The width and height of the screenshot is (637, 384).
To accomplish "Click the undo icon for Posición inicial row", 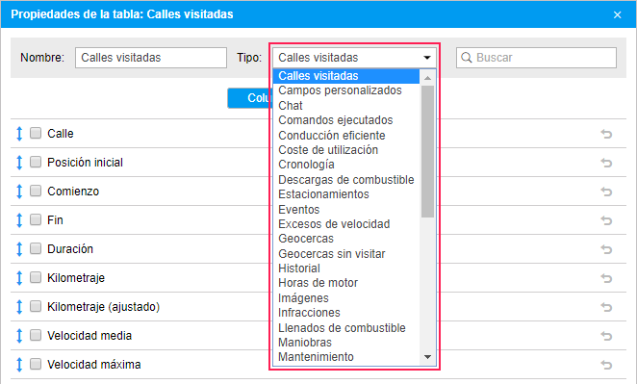I will [x=606, y=163].
